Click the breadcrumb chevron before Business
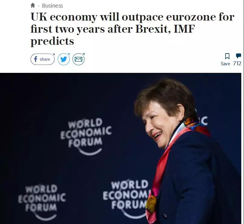The height and width of the screenshot is (224, 244). point(39,6)
